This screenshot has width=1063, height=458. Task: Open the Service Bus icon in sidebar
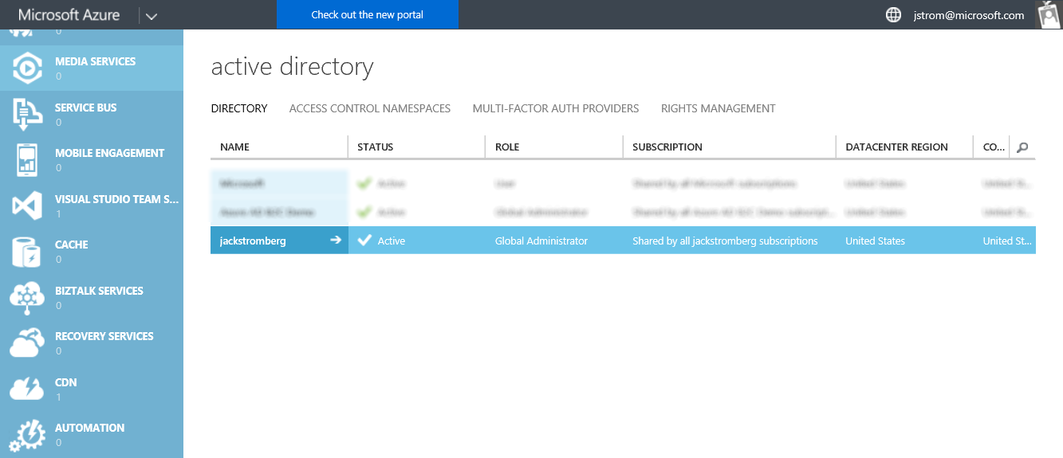26,115
